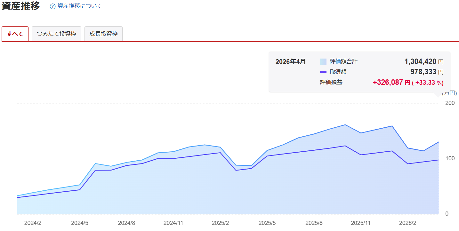Click the 978,333 円 acquisition amount
The image size is (459, 231).
427,72
